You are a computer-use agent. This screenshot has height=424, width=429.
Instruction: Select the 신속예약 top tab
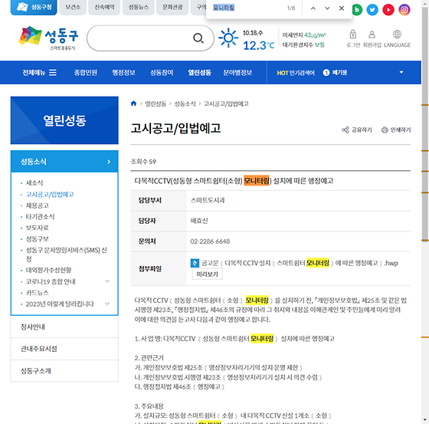pyautogui.click(x=104, y=7)
